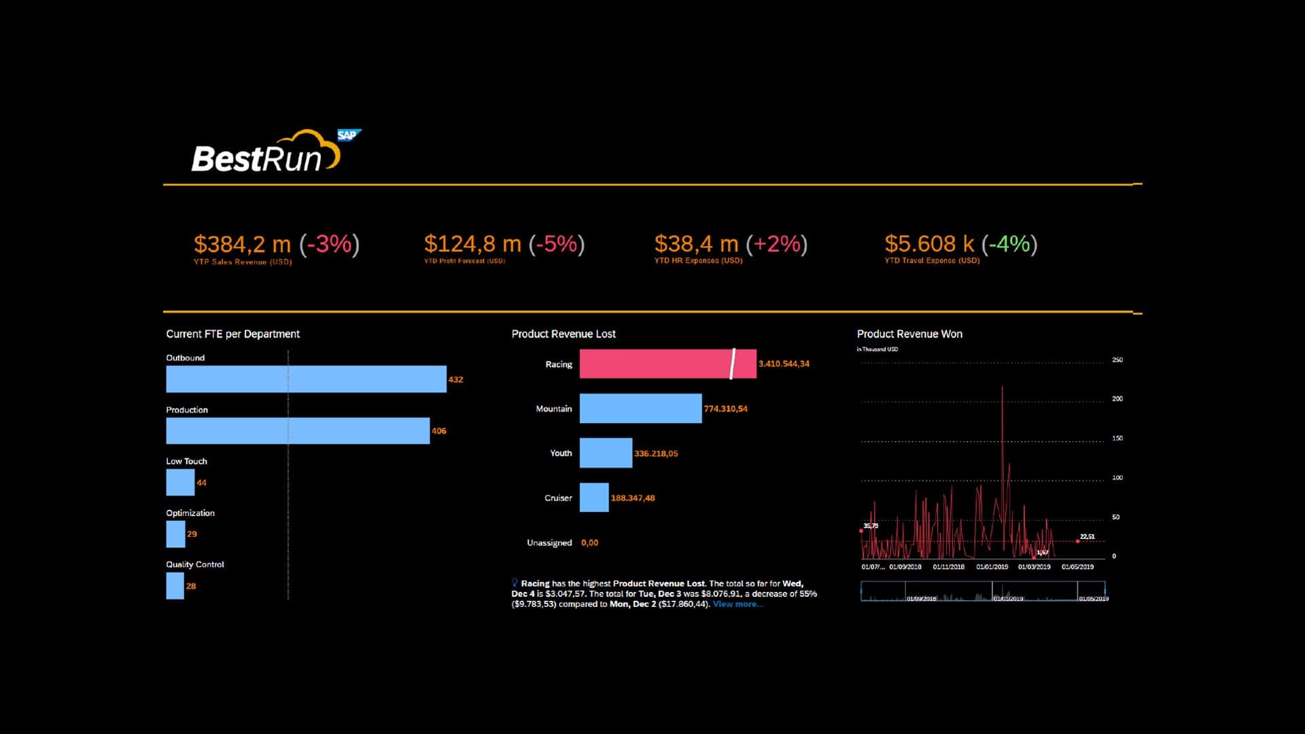
Task: Click the right handle of the time range slider
Action: click(x=1105, y=591)
